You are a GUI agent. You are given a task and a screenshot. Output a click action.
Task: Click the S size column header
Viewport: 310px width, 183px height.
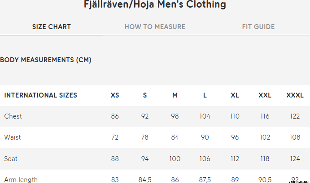145,95
